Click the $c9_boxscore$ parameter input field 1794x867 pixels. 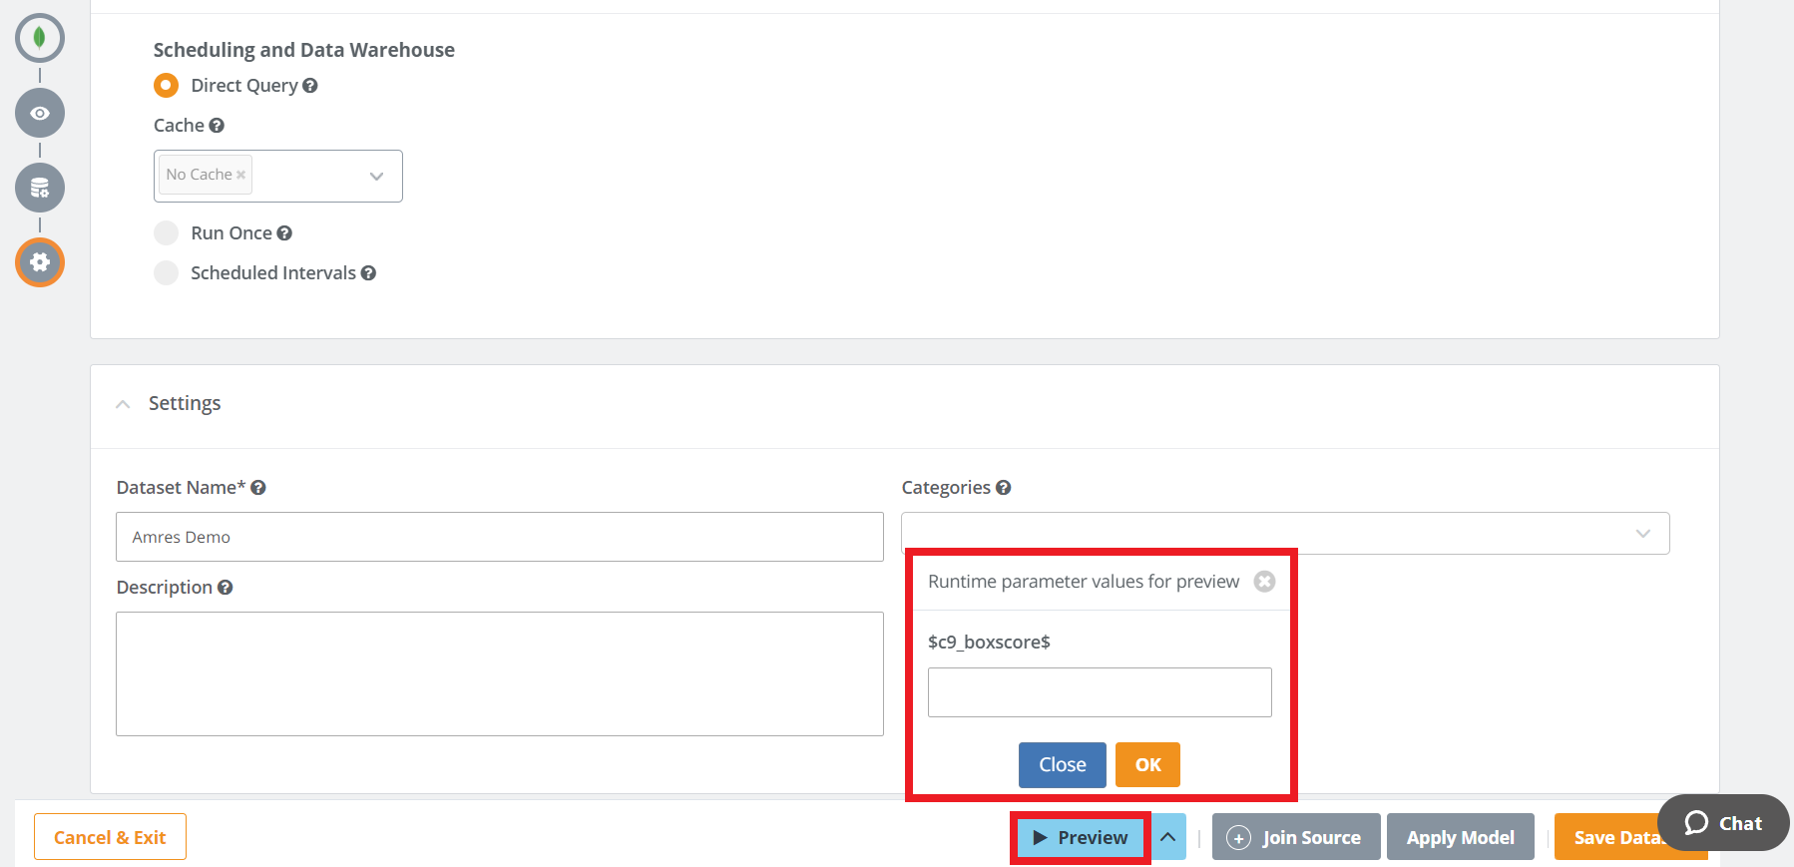(x=1100, y=692)
